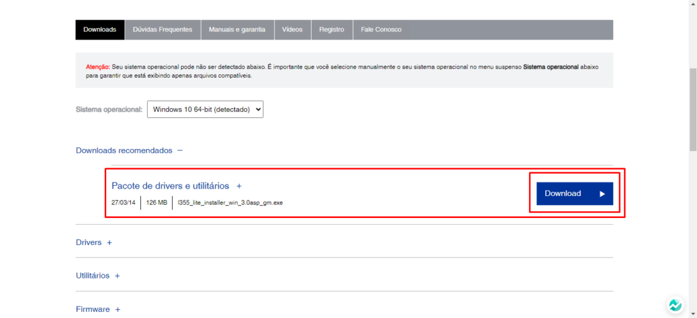Image resolution: width=697 pixels, height=318 pixels.
Task: Open the floating chat widget icon
Action: 675,305
